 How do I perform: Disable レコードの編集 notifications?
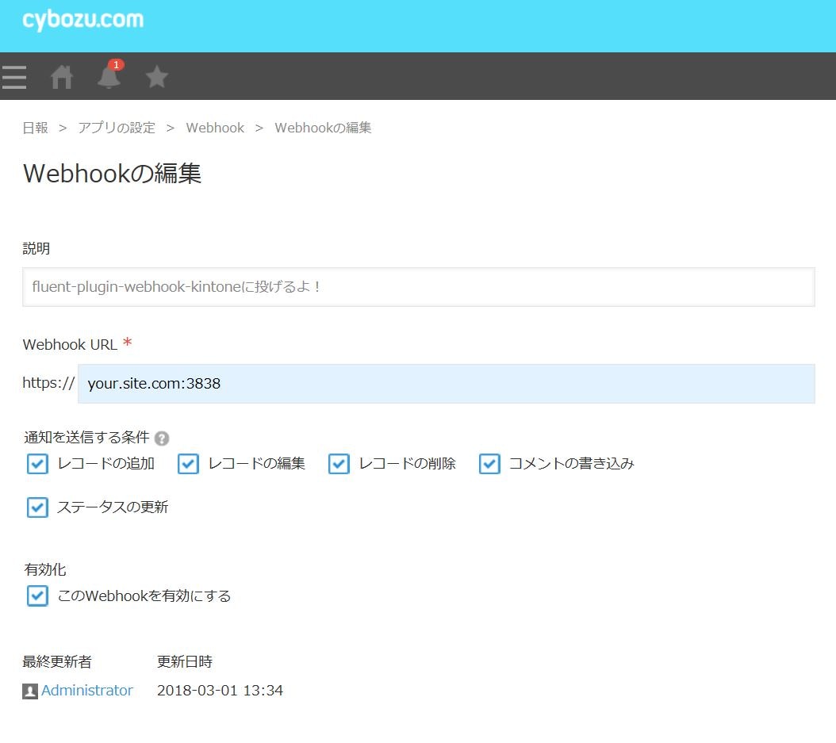click(188, 464)
